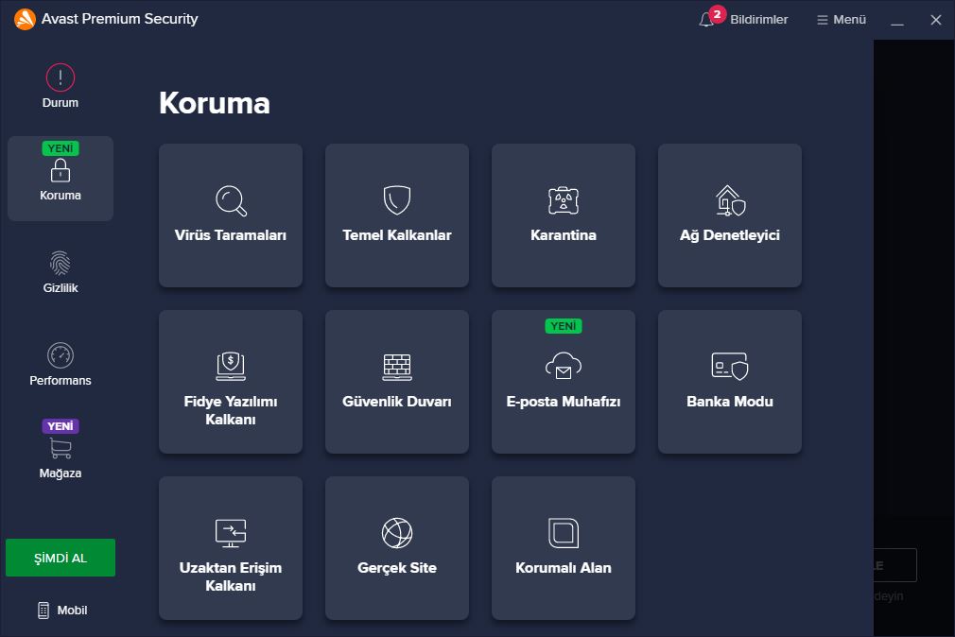This screenshot has height=637, width=955.
Task: Open the Menü hamburger menu
Action: click(842, 20)
